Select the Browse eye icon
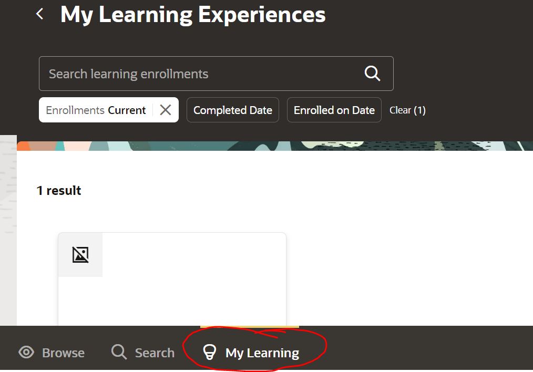533x372 pixels. tap(26, 352)
